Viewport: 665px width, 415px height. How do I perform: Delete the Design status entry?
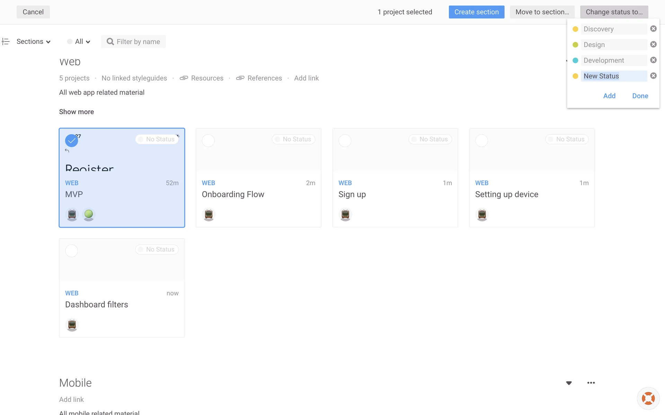pyautogui.click(x=653, y=44)
